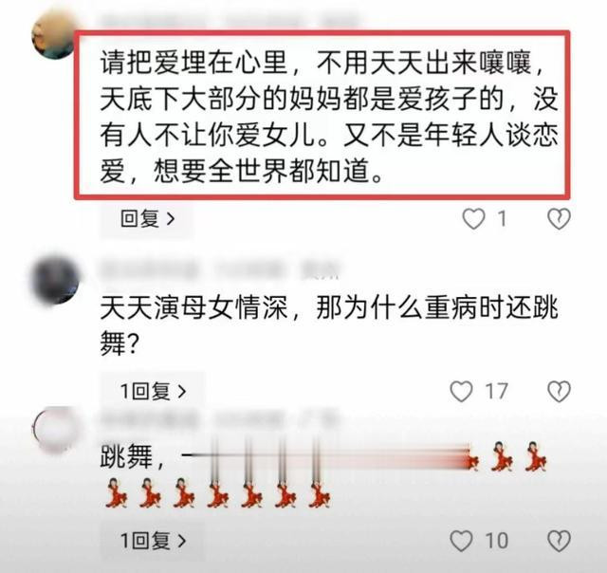Open the second commenter's dark avatar
The width and height of the screenshot is (607, 573).
pos(55,280)
